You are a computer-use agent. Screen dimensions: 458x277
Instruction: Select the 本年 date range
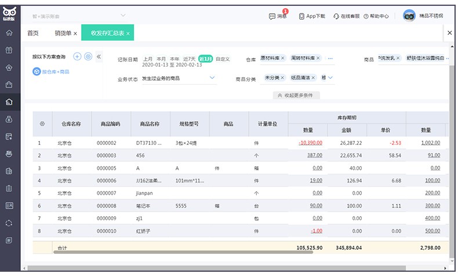[x=175, y=59]
